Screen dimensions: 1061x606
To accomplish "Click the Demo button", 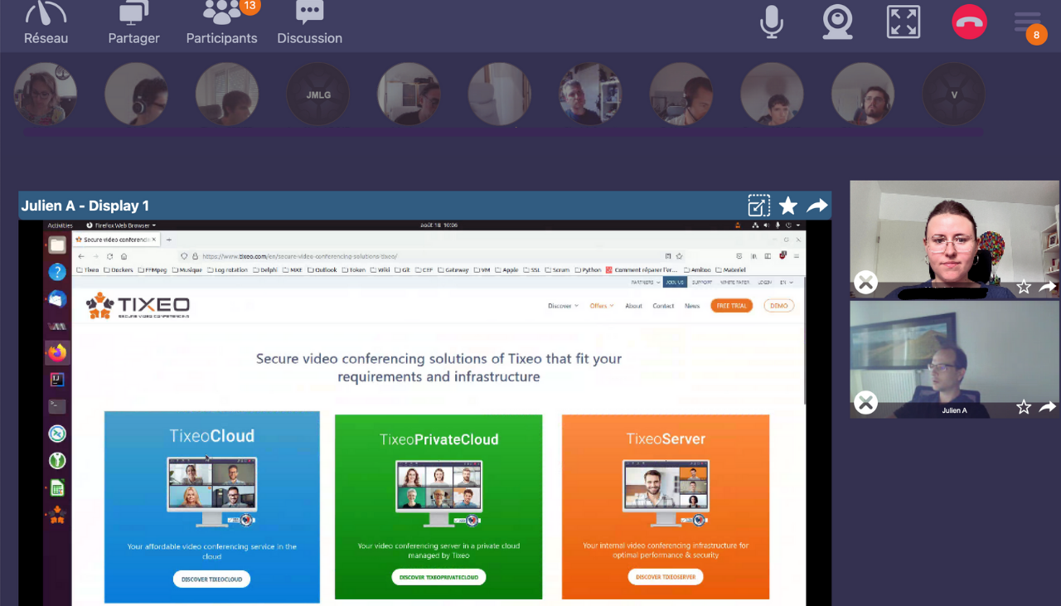I will click(x=778, y=306).
